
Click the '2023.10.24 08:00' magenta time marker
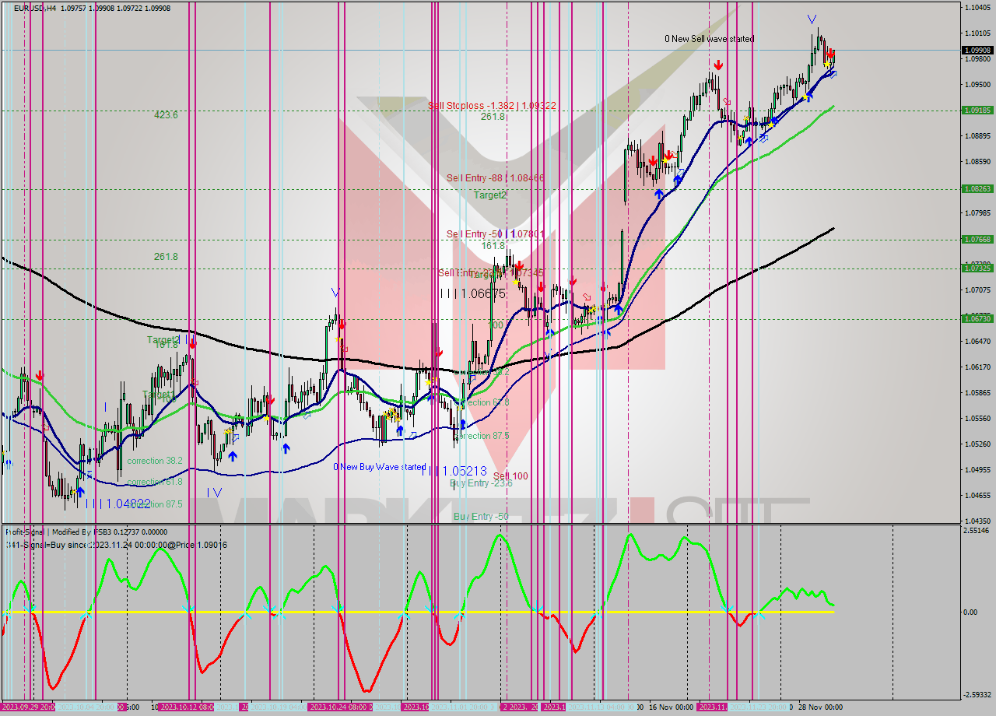[x=339, y=707]
